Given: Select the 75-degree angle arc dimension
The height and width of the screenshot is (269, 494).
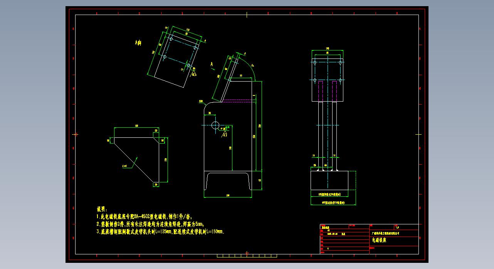Looking at the screenshot, I should (250, 65).
